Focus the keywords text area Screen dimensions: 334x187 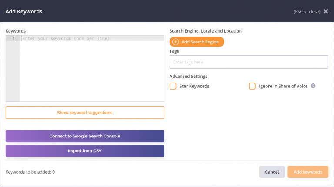click(92, 69)
